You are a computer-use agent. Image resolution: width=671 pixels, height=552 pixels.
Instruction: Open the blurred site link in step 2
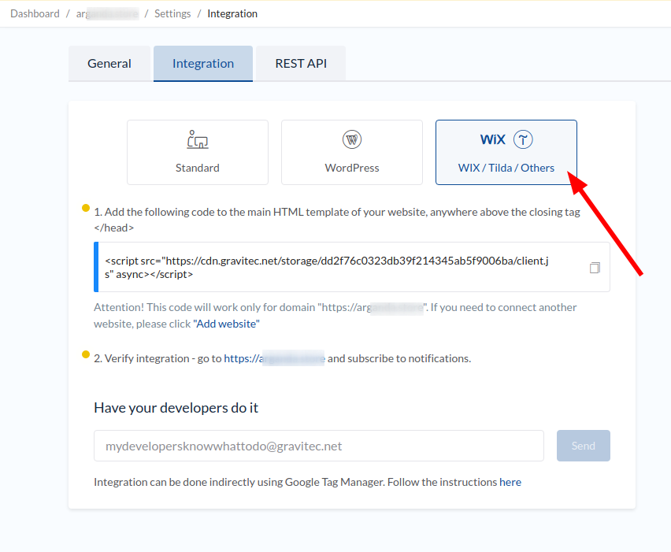coord(274,358)
